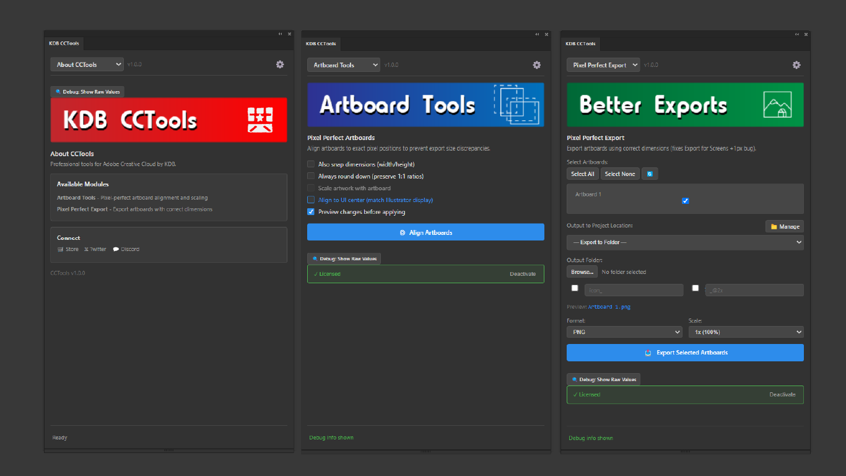
Task: Click the KDB CCTools red banner image
Action: [168, 120]
